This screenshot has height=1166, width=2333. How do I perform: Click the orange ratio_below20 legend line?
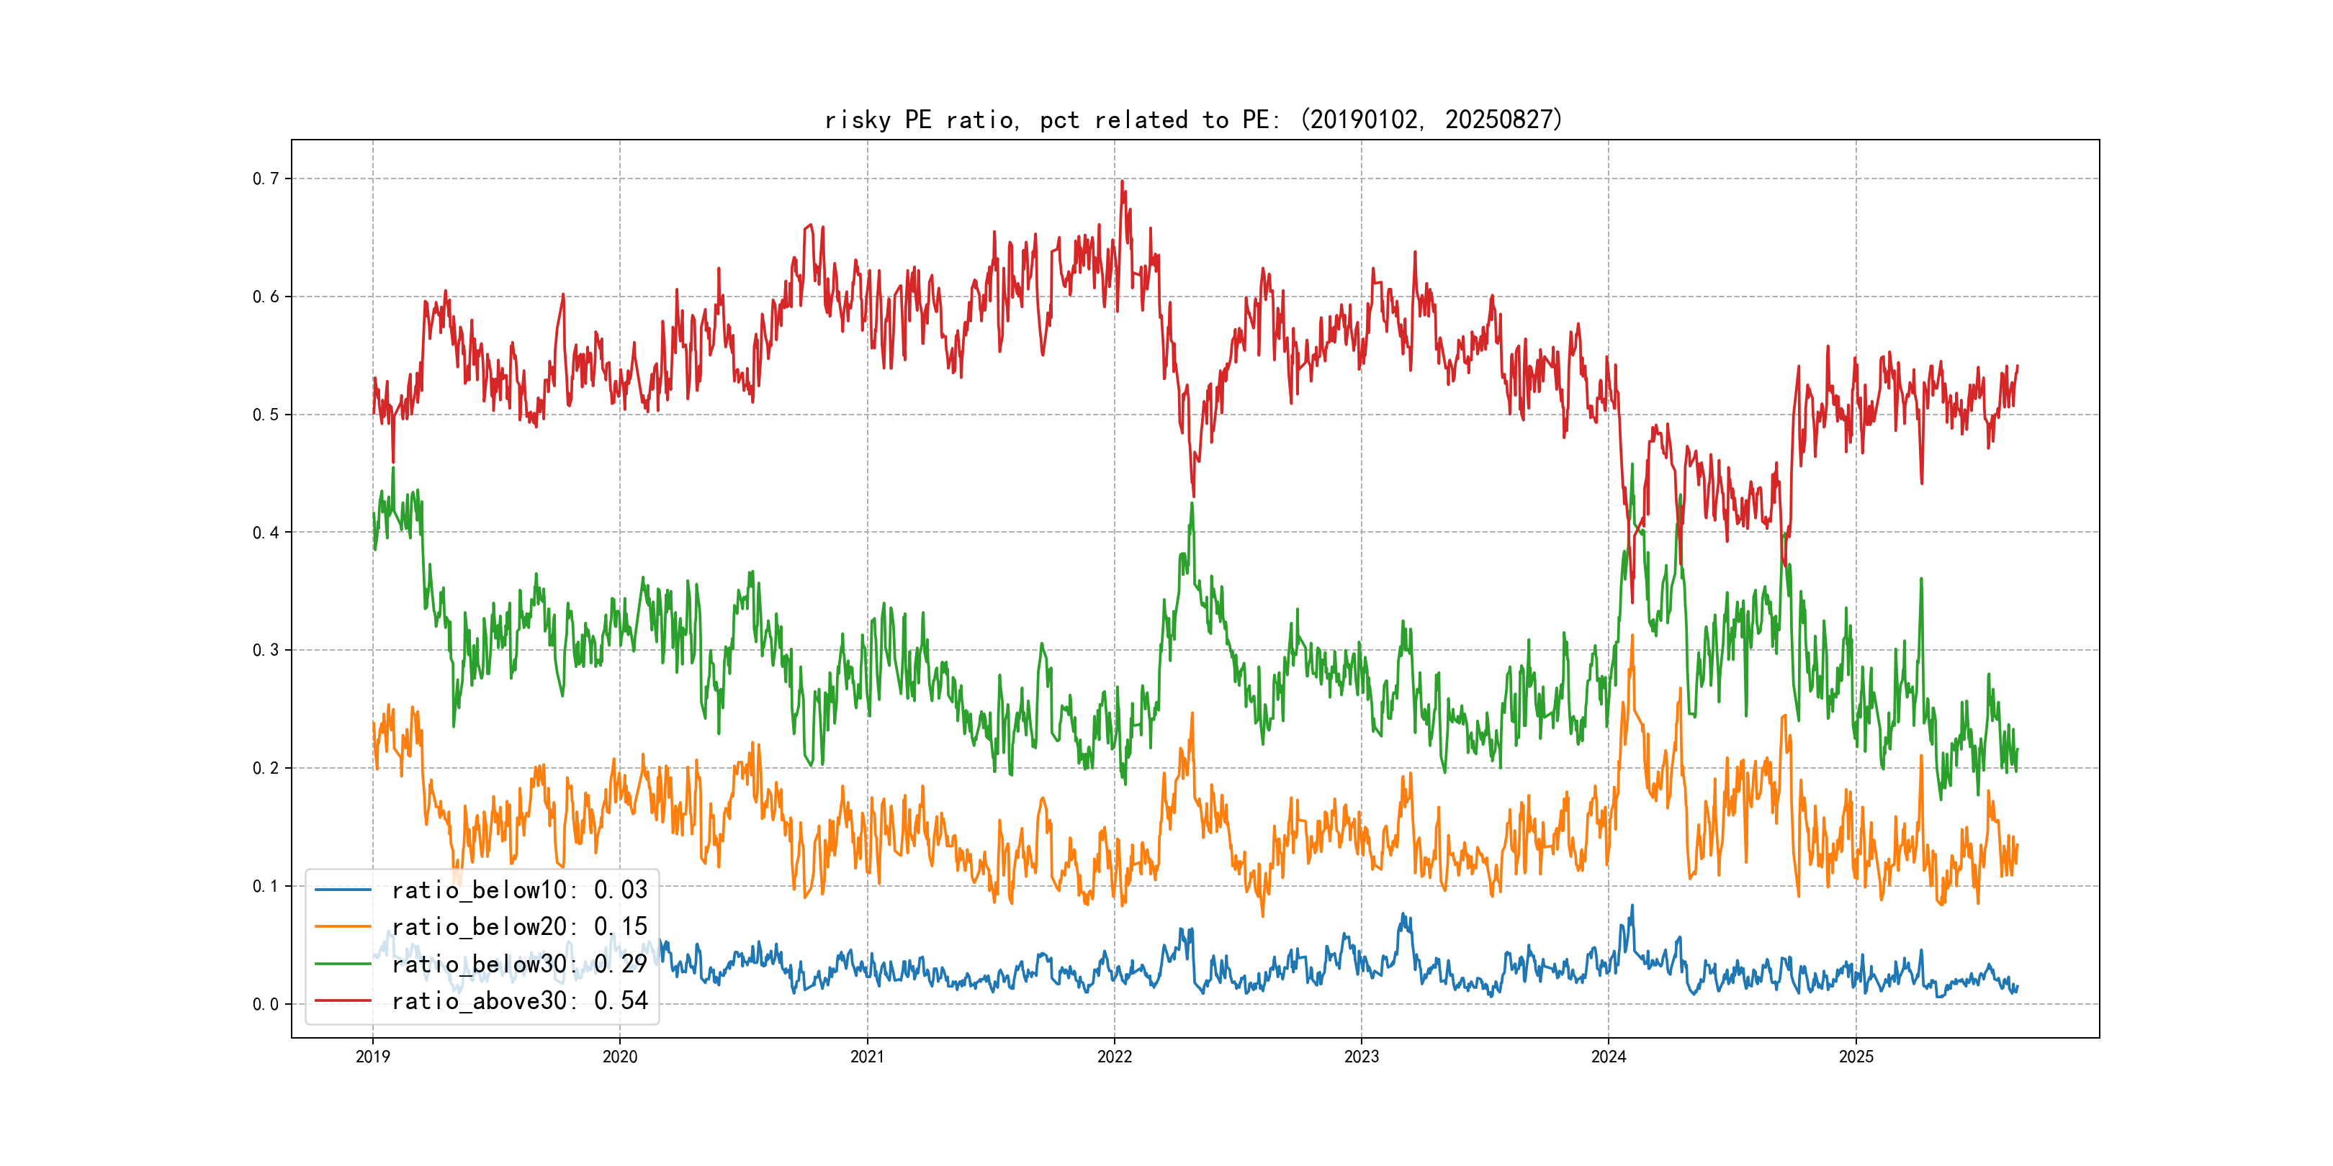tap(342, 927)
